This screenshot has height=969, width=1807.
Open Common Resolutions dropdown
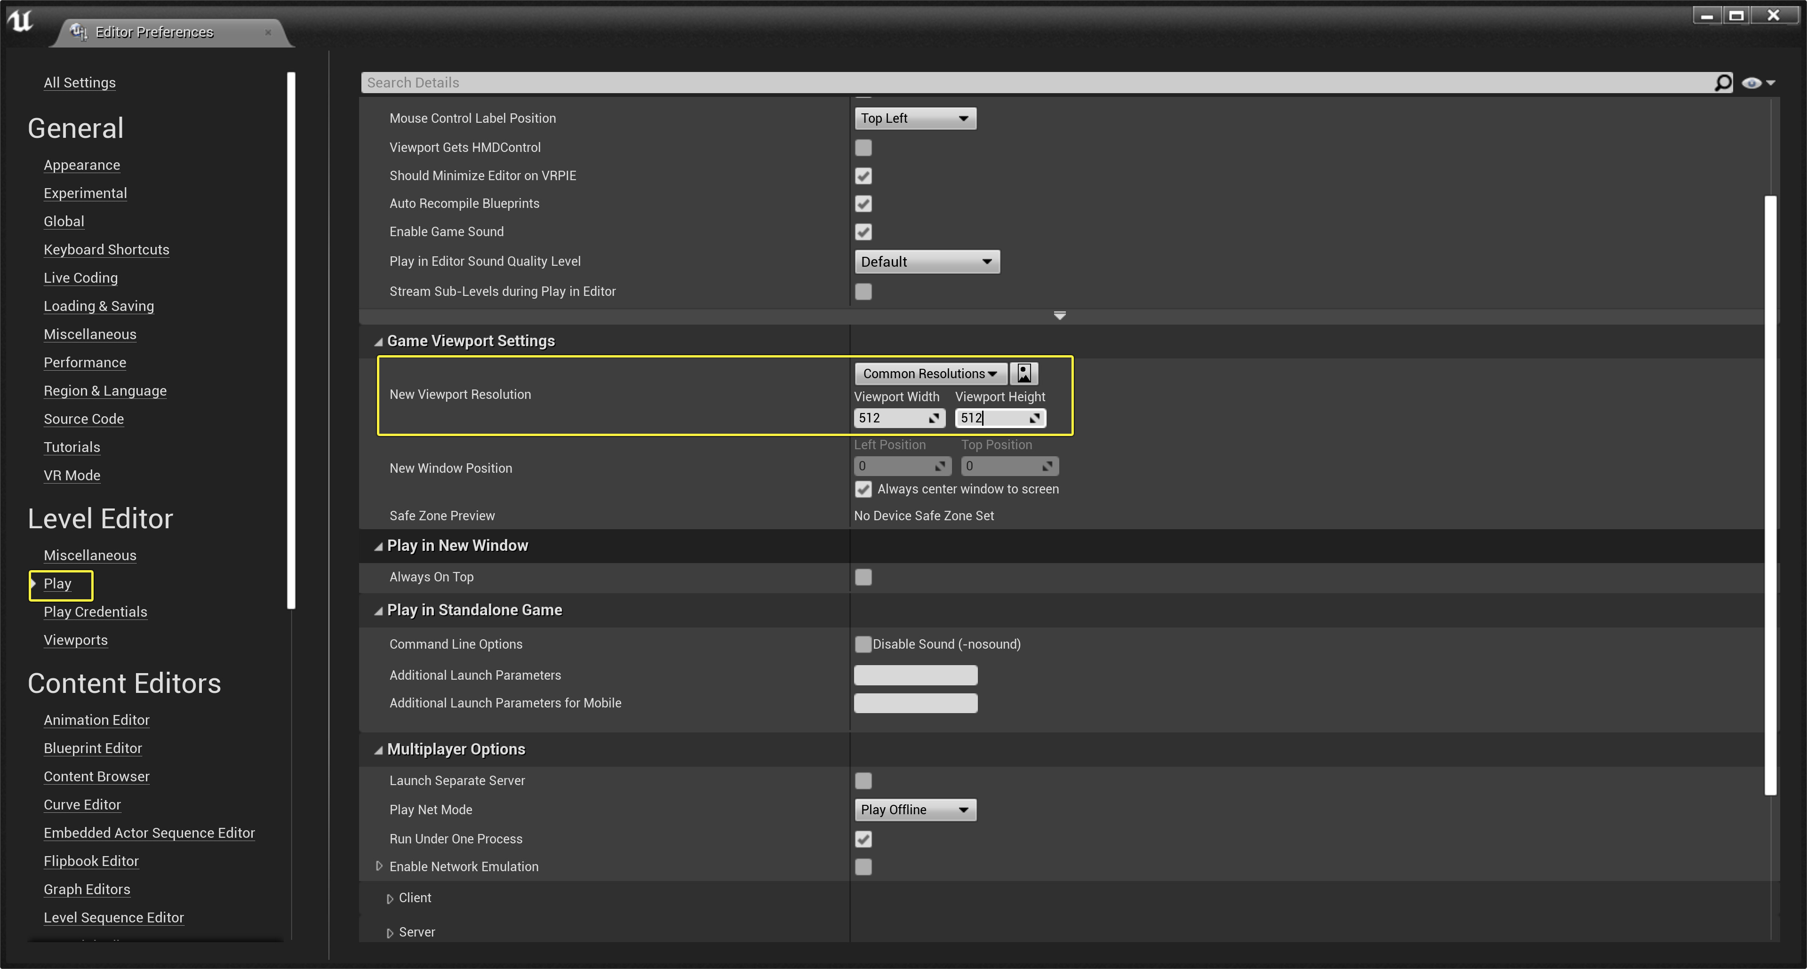929,373
